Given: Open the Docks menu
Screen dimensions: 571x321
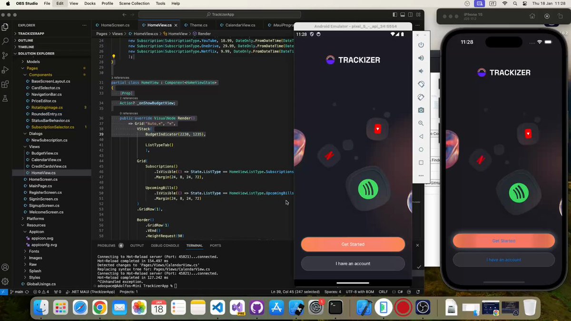Looking at the screenshot, I should [x=90, y=3].
